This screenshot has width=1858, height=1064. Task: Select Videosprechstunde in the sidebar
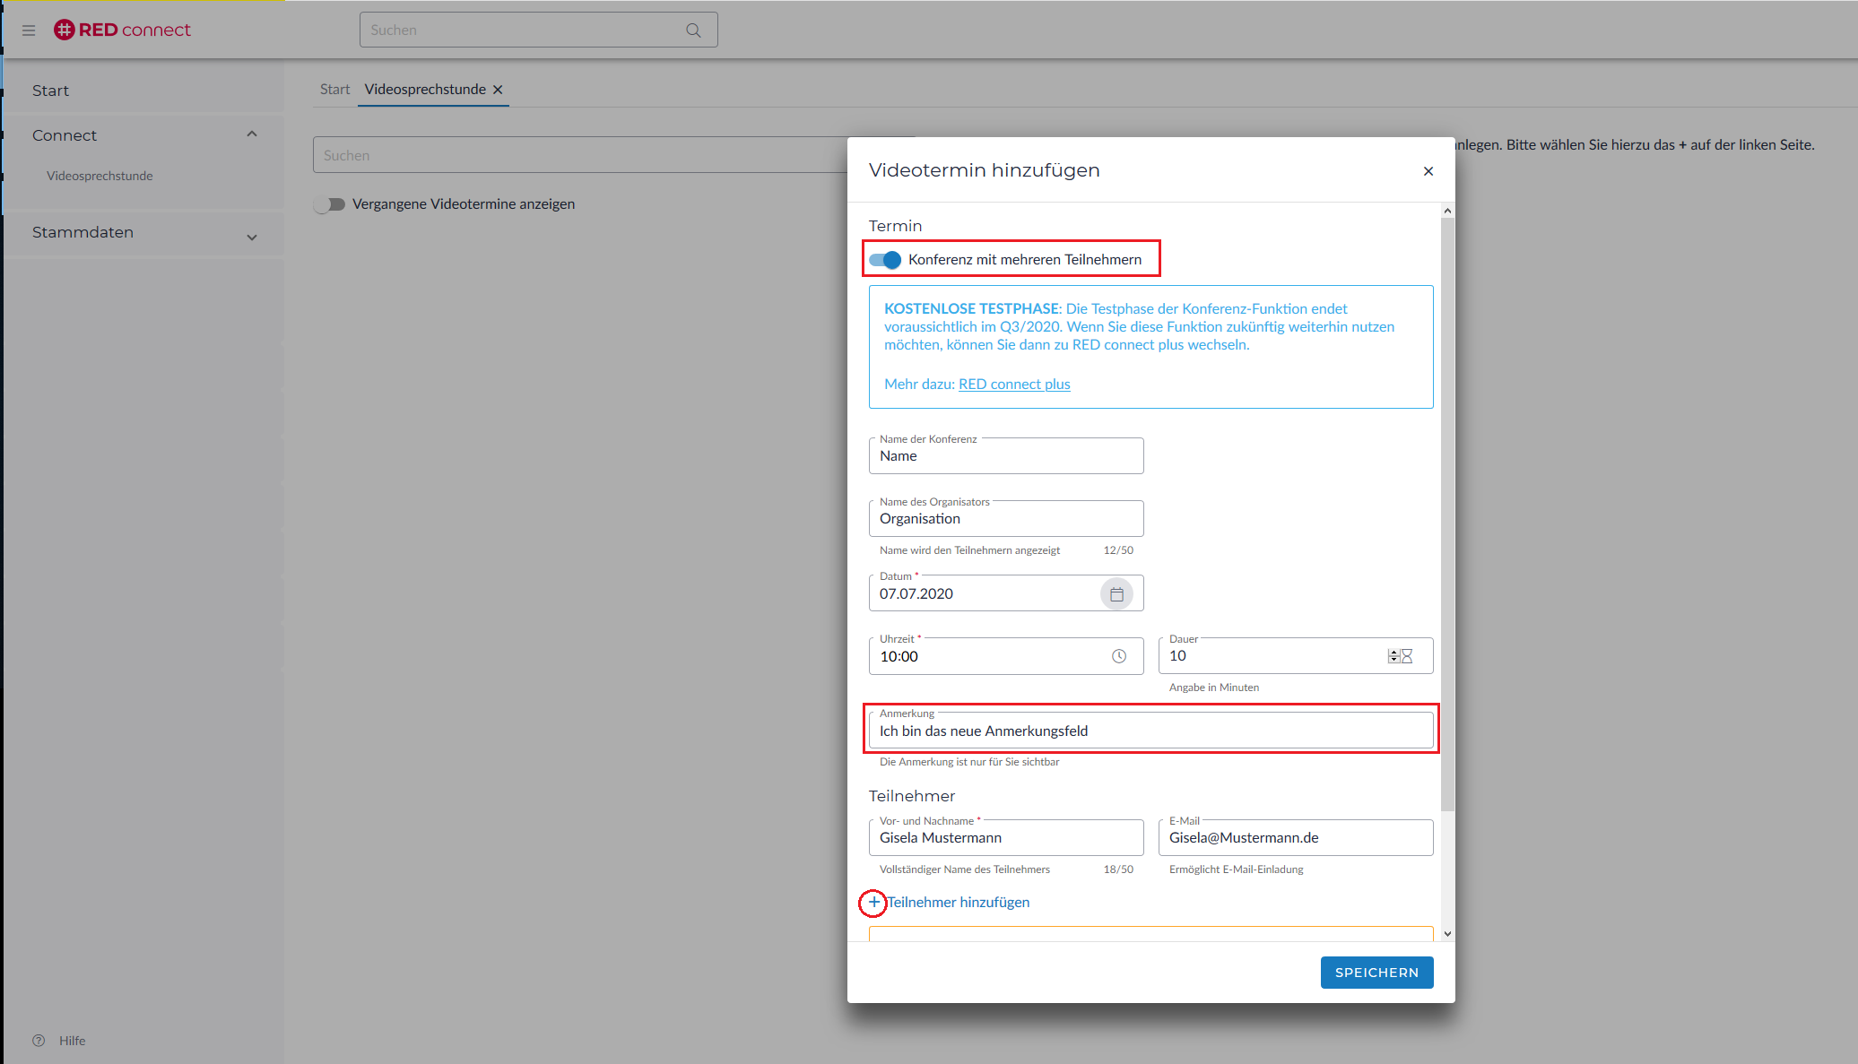coord(100,176)
